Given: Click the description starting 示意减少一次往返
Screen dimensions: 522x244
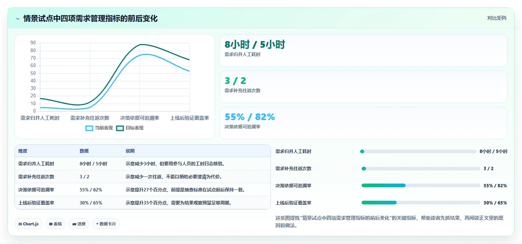Looking at the screenshot, I should (x=174, y=177).
